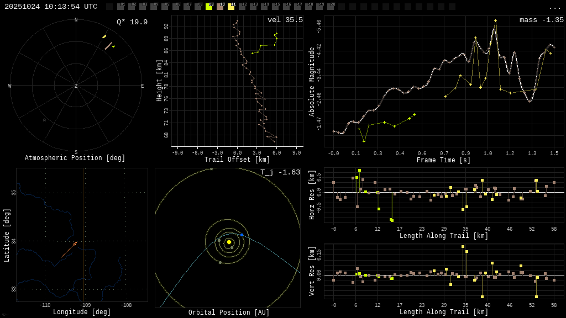
Task: Click the zenith Z marker in sky plot
Action: click(76, 86)
